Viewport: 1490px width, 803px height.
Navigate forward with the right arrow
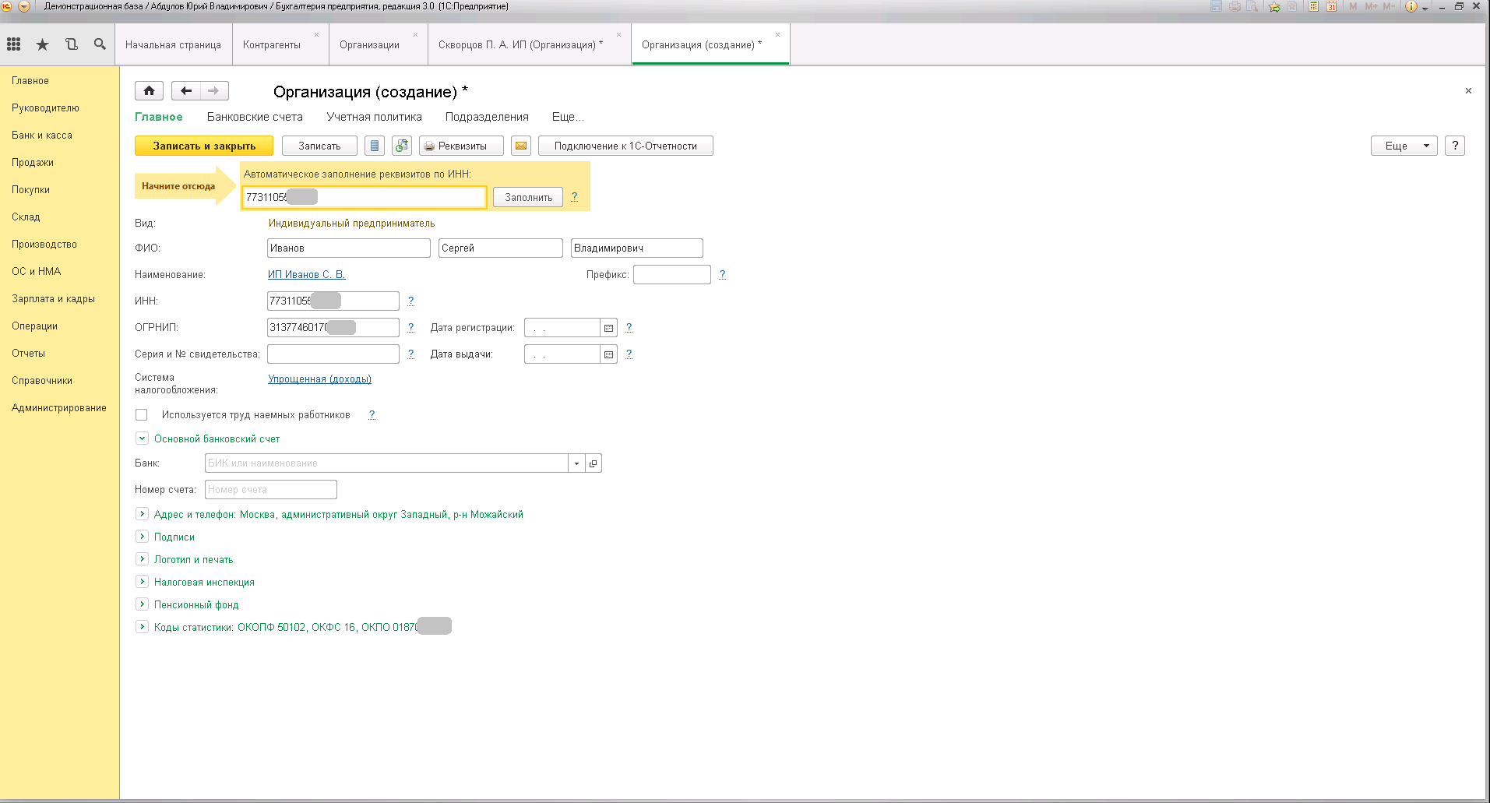(214, 91)
